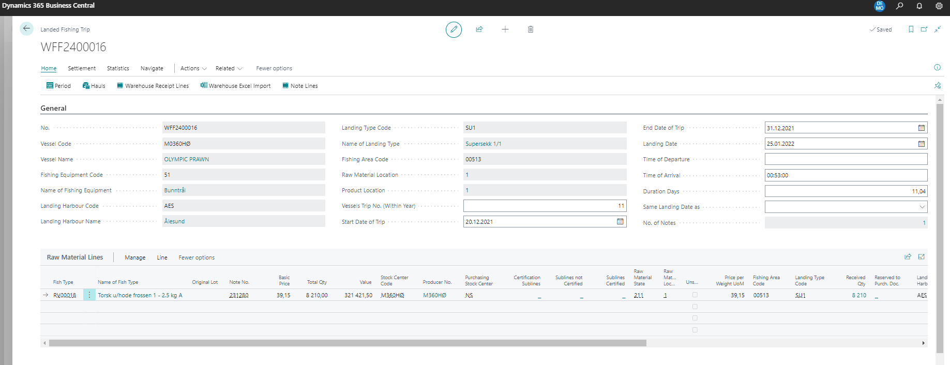Click the share icon in header
Image resolution: width=950 pixels, height=365 pixels.
(479, 29)
